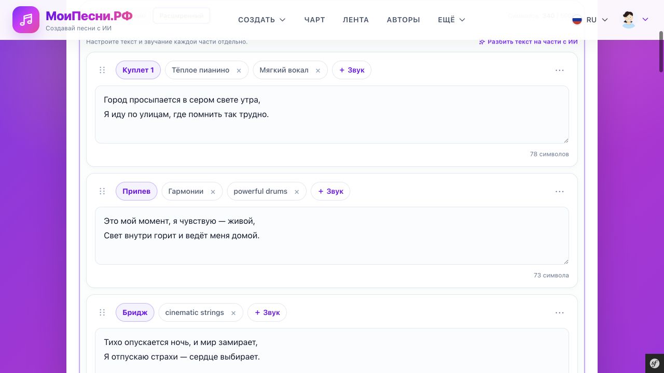Click into the Бридж lyrics text area

[x=332, y=350]
